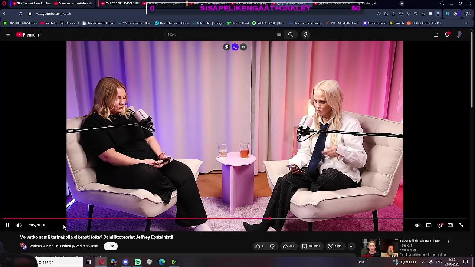Viewport: 475px width, 267px height.
Task: Click the first overlay icon atop the video
Action: [x=226, y=47]
